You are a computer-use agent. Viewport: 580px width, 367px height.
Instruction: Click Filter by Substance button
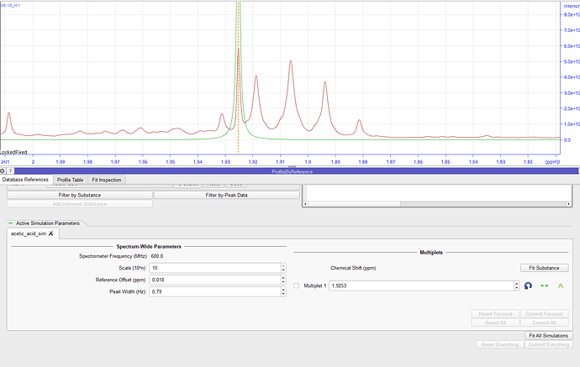coord(80,195)
